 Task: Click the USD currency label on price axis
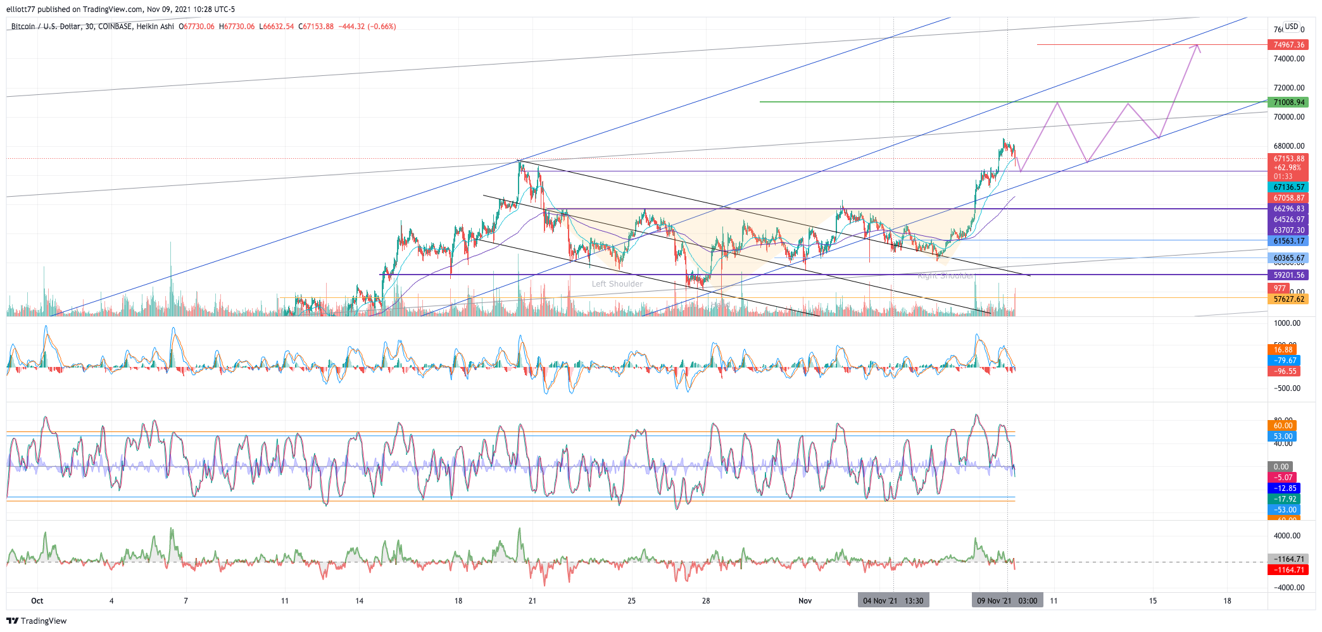click(x=1292, y=27)
